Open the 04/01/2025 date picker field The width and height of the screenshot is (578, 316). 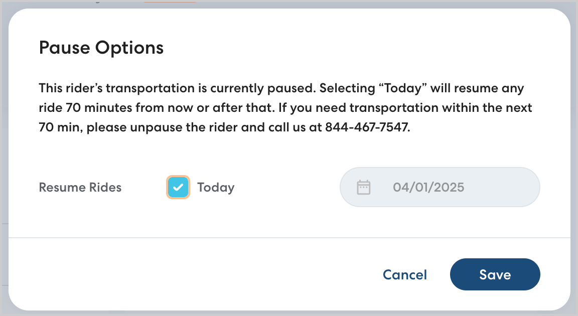click(x=440, y=188)
